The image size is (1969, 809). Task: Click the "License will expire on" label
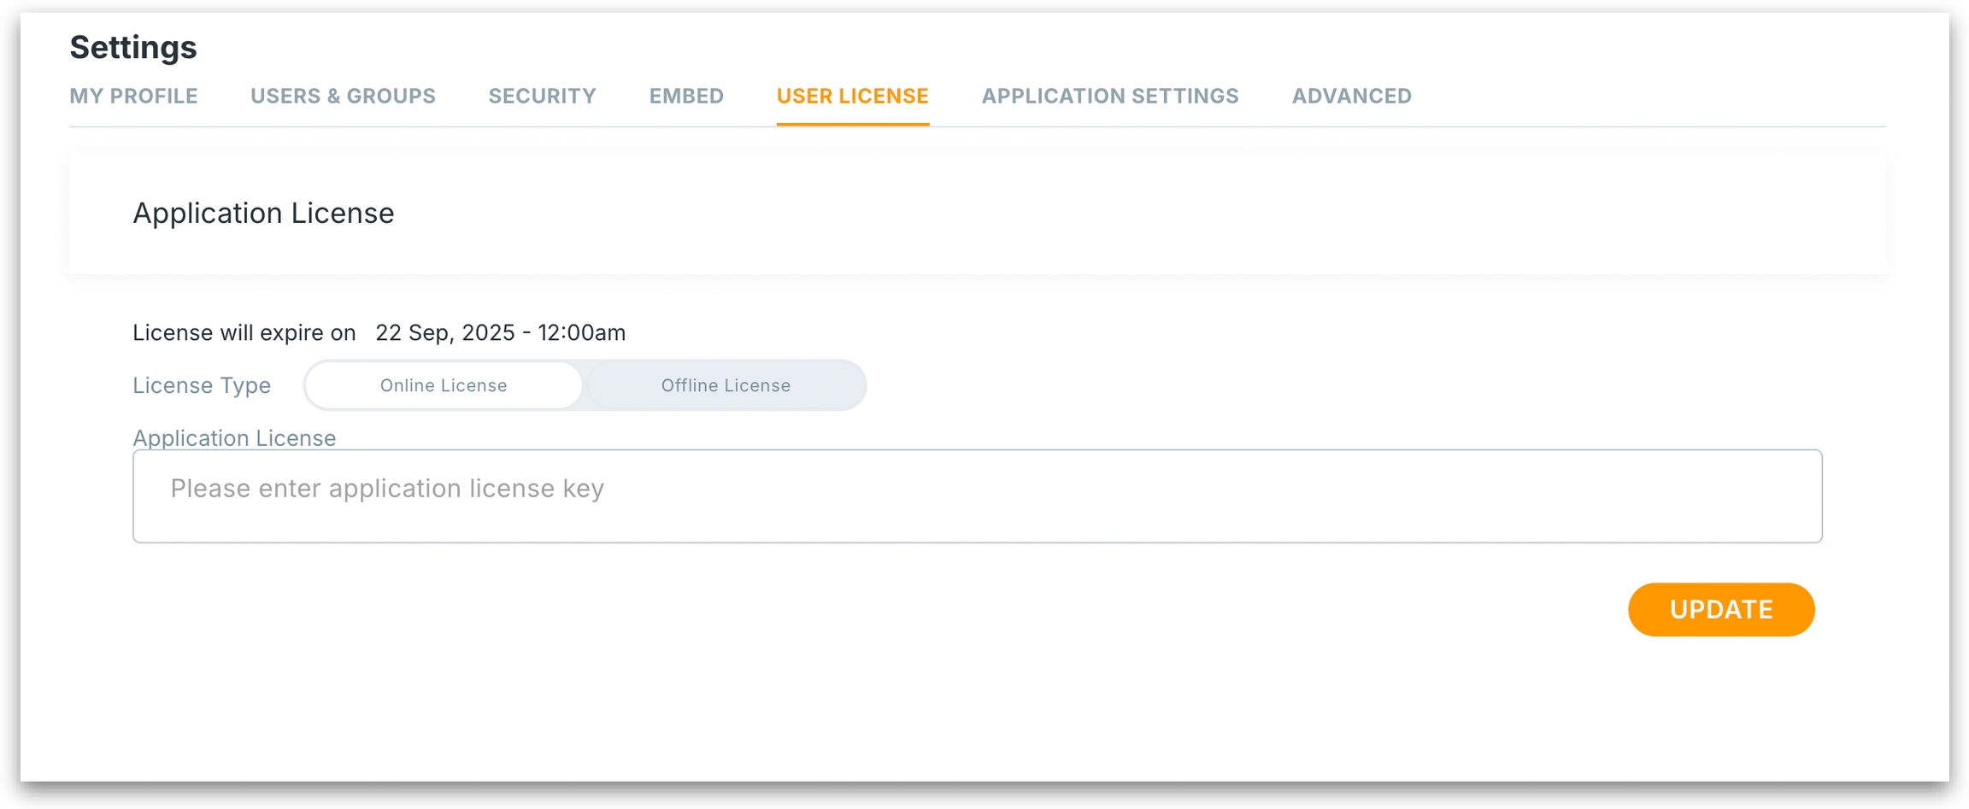[244, 332]
